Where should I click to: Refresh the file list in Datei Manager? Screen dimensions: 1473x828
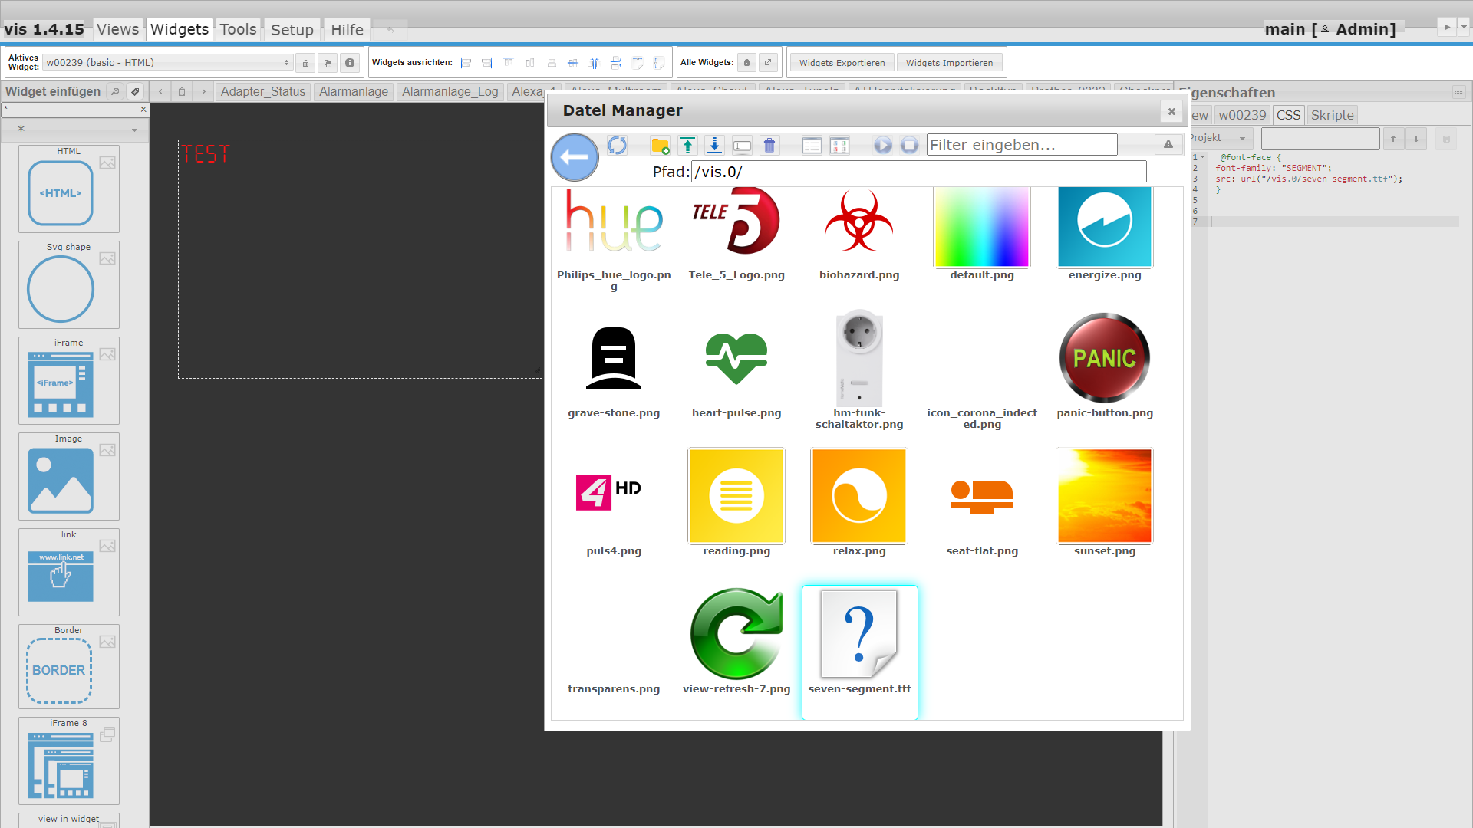pyautogui.click(x=617, y=145)
